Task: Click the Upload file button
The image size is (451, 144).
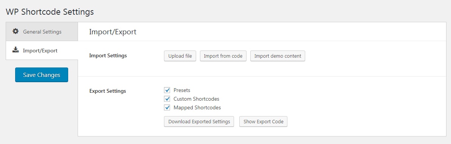Action: (180, 56)
